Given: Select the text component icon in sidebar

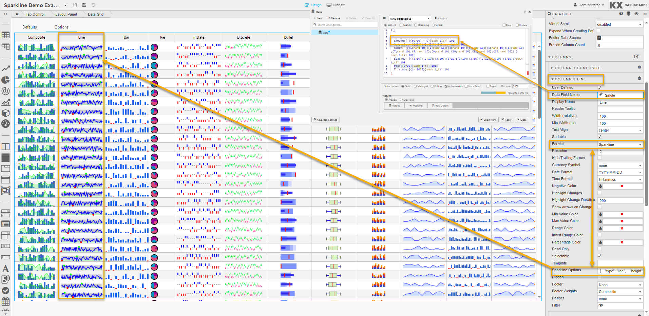Looking at the screenshot, I should [5, 269].
